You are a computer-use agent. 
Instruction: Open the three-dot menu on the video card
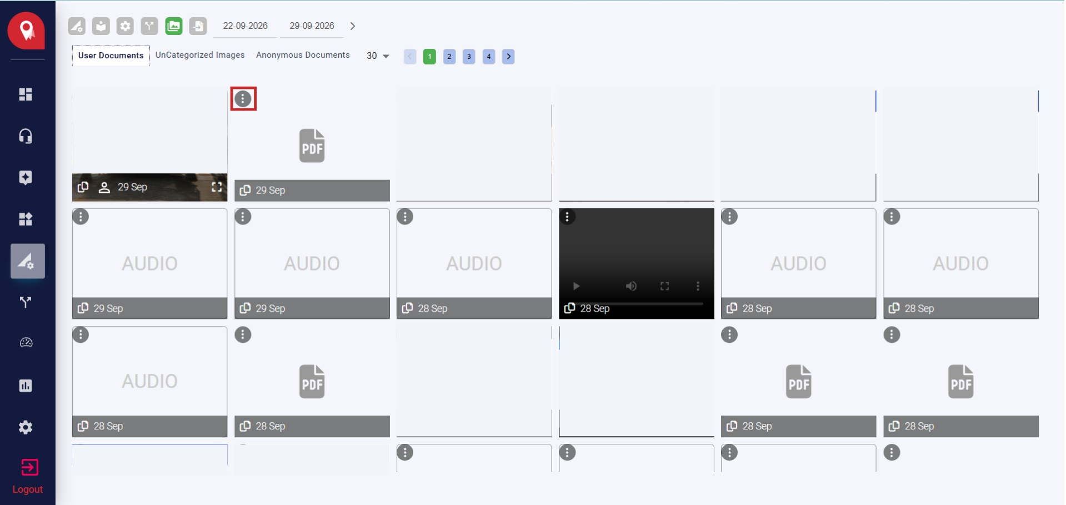point(567,217)
